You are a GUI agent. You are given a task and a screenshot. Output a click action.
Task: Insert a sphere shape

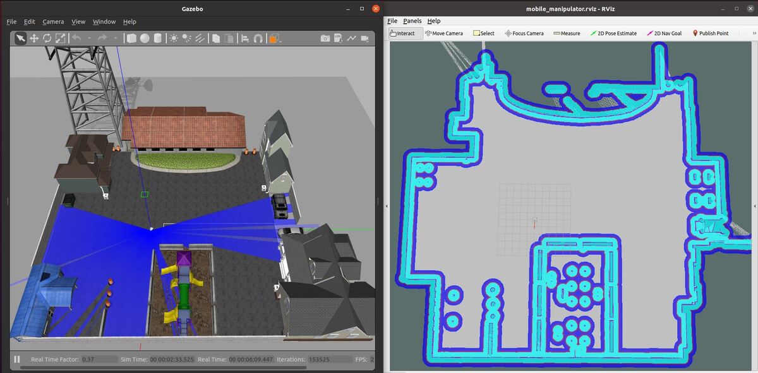(144, 38)
